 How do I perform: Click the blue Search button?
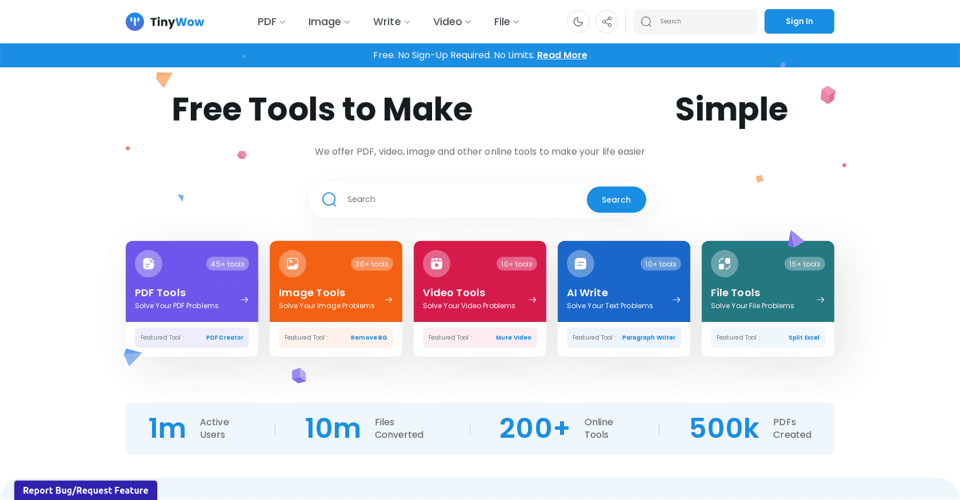(x=616, y=200)
